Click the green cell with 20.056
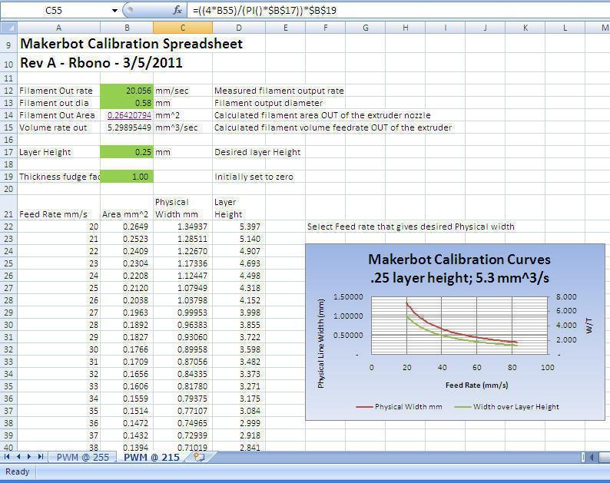The image size is (610, 483). point(127,91)
